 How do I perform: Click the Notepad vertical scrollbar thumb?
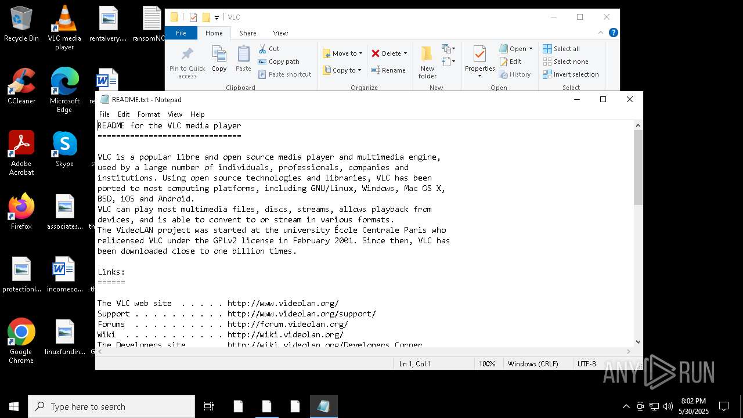pyautogui.click(x=638, y=167)
